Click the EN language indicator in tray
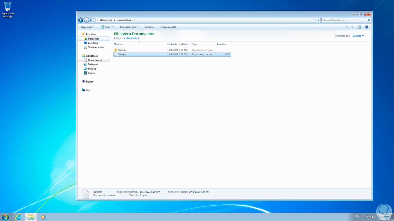 click(357, 217)
